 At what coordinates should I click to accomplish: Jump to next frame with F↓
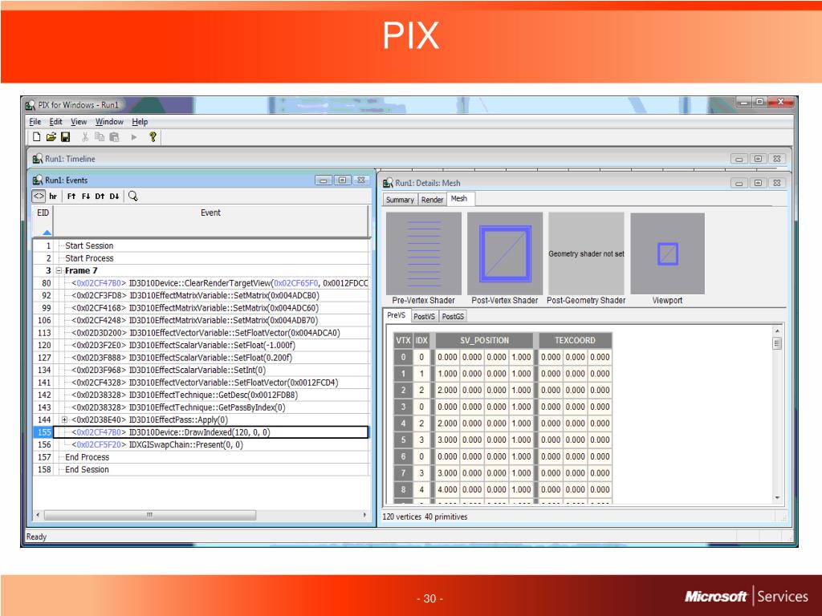(x=85, y=197)
